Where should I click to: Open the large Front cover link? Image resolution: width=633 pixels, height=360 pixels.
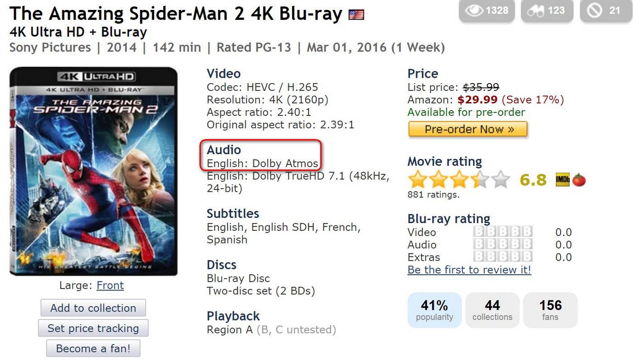tap(110, 285)
